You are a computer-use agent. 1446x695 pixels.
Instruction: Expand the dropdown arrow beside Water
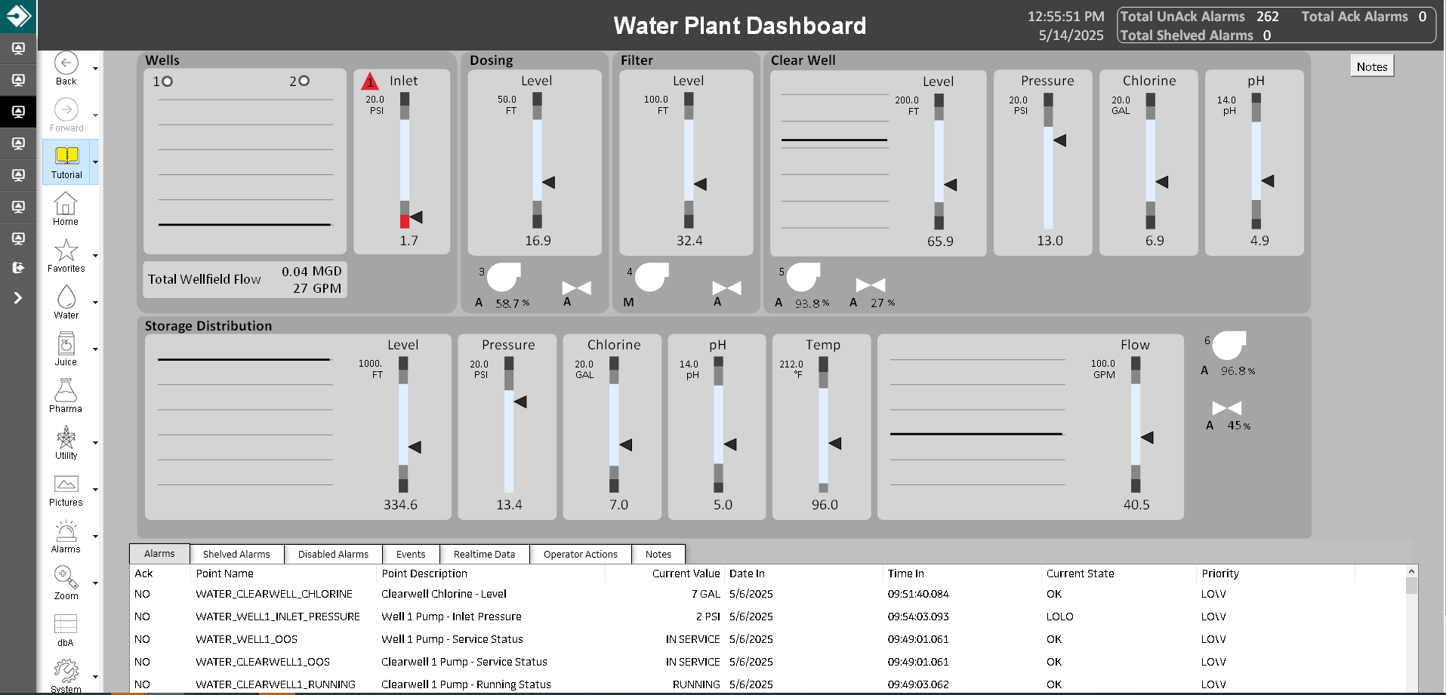coord(95,303)
